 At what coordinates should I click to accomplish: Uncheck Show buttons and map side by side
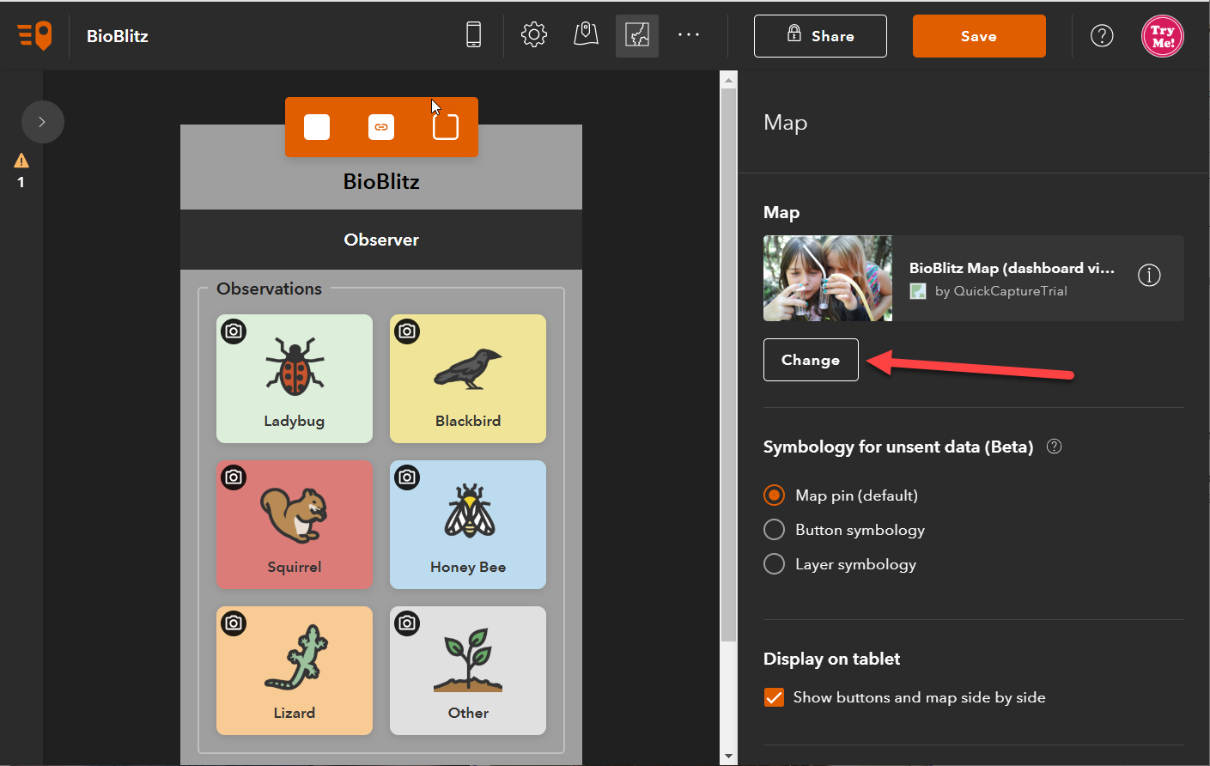pos(774,697)
